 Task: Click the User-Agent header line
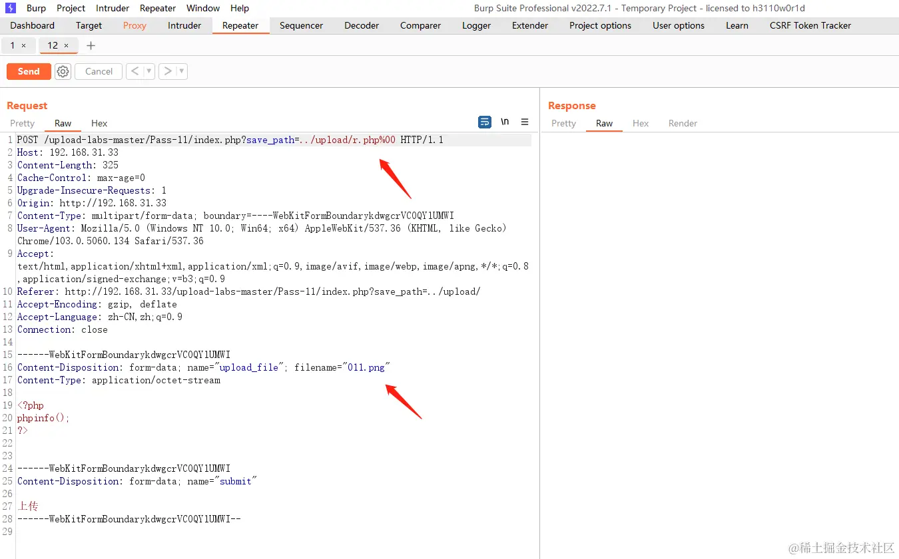pos(262,234)
